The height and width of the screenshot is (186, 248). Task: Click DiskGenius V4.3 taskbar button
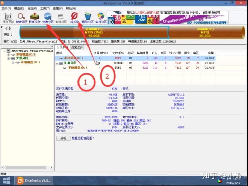[34, 181]
